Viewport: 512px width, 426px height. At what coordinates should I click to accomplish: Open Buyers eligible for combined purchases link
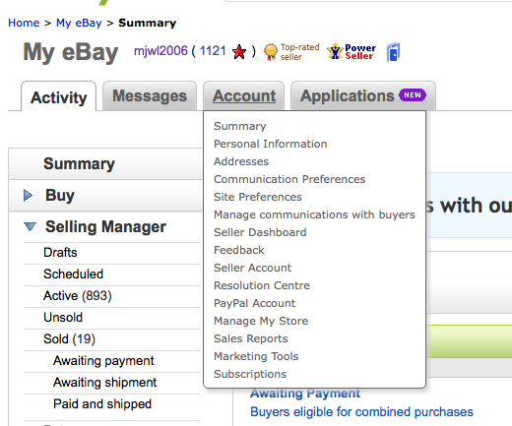pos(361,412)
